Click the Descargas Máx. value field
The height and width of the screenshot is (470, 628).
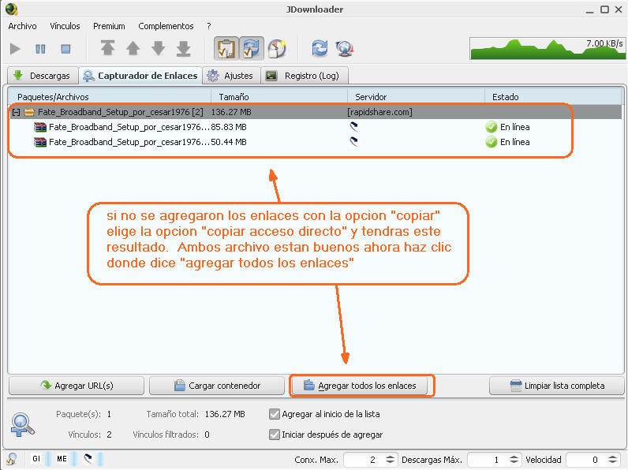(488, 460)
